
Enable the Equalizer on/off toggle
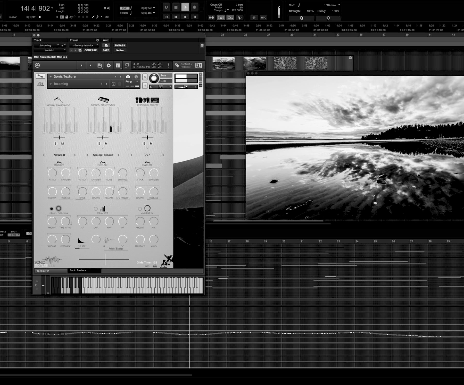pos(96,209)
